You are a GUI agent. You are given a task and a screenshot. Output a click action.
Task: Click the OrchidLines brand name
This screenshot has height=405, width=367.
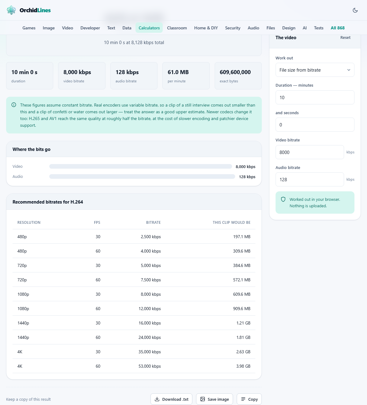click(x=35, y=10)
